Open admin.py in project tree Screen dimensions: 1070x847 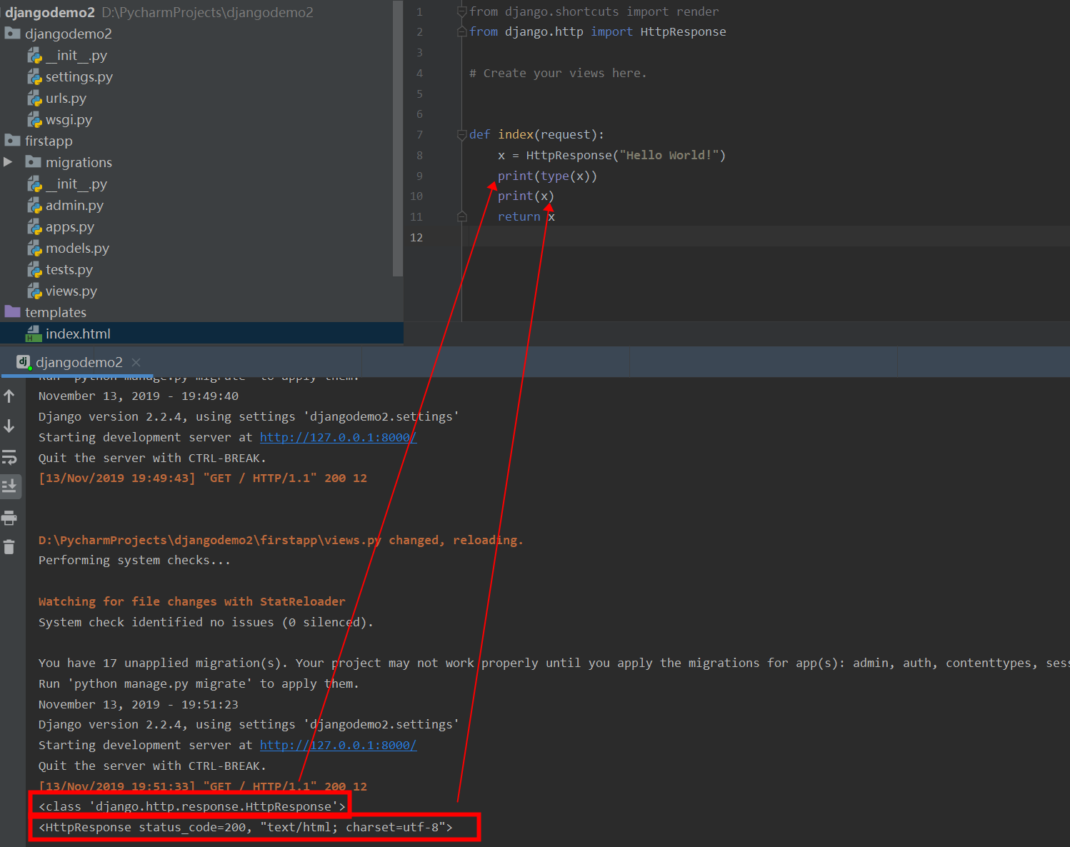point(74,205)
